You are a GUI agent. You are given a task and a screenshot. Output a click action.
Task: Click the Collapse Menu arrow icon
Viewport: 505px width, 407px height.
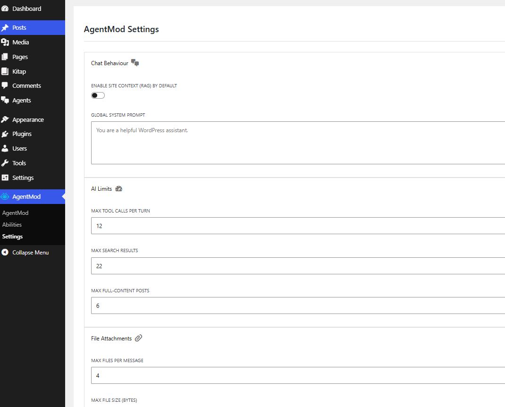(x=5, y=252)
